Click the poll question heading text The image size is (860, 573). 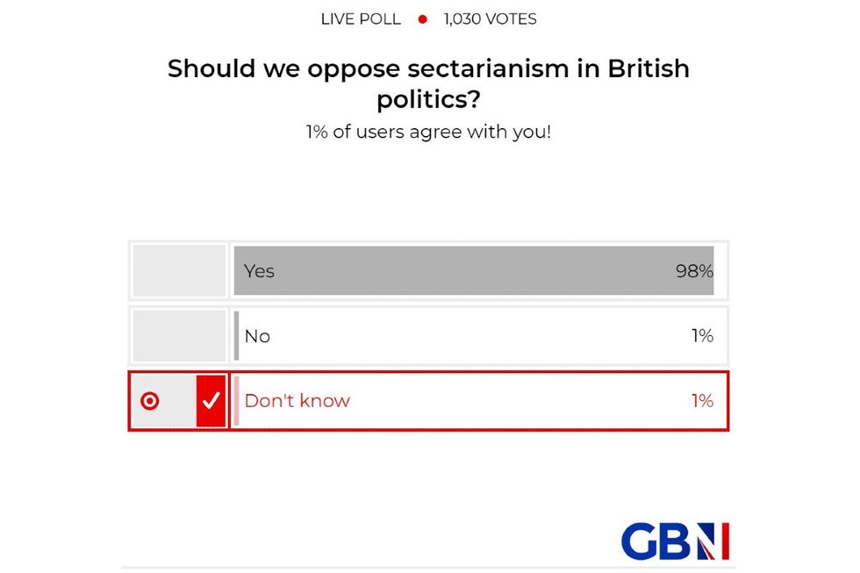point(428,83)
